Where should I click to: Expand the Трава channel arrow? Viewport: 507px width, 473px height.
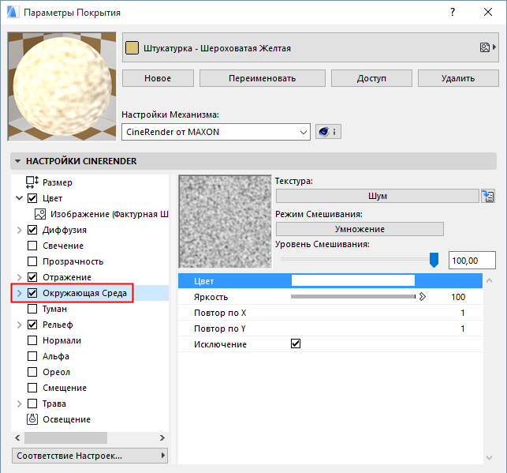tap(20, 404)
